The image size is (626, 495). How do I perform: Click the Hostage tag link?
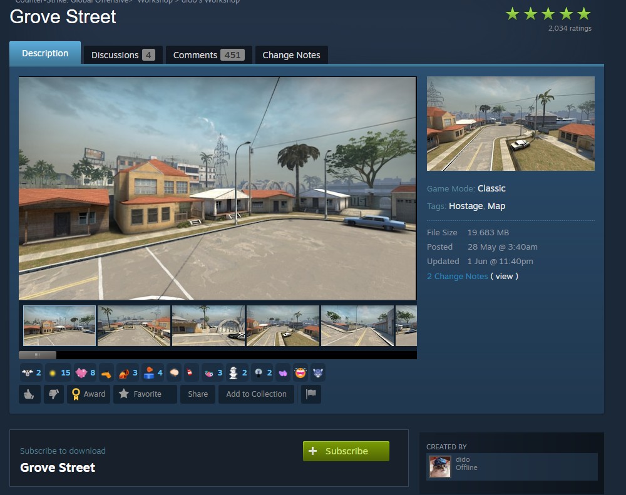tap(466, 206)
